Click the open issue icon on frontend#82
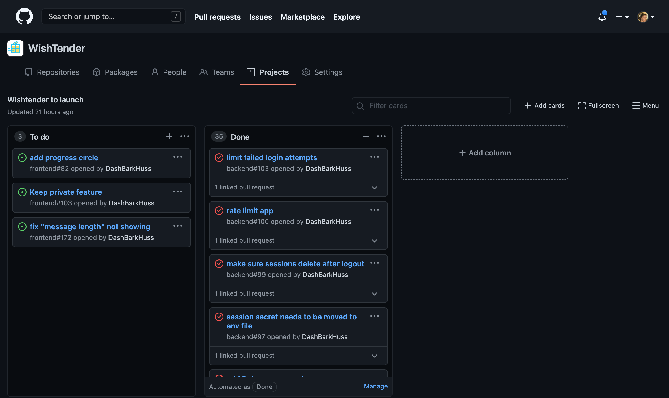This screenshot has width=669, height=398. pyautogui.click(x=22, y=158)
